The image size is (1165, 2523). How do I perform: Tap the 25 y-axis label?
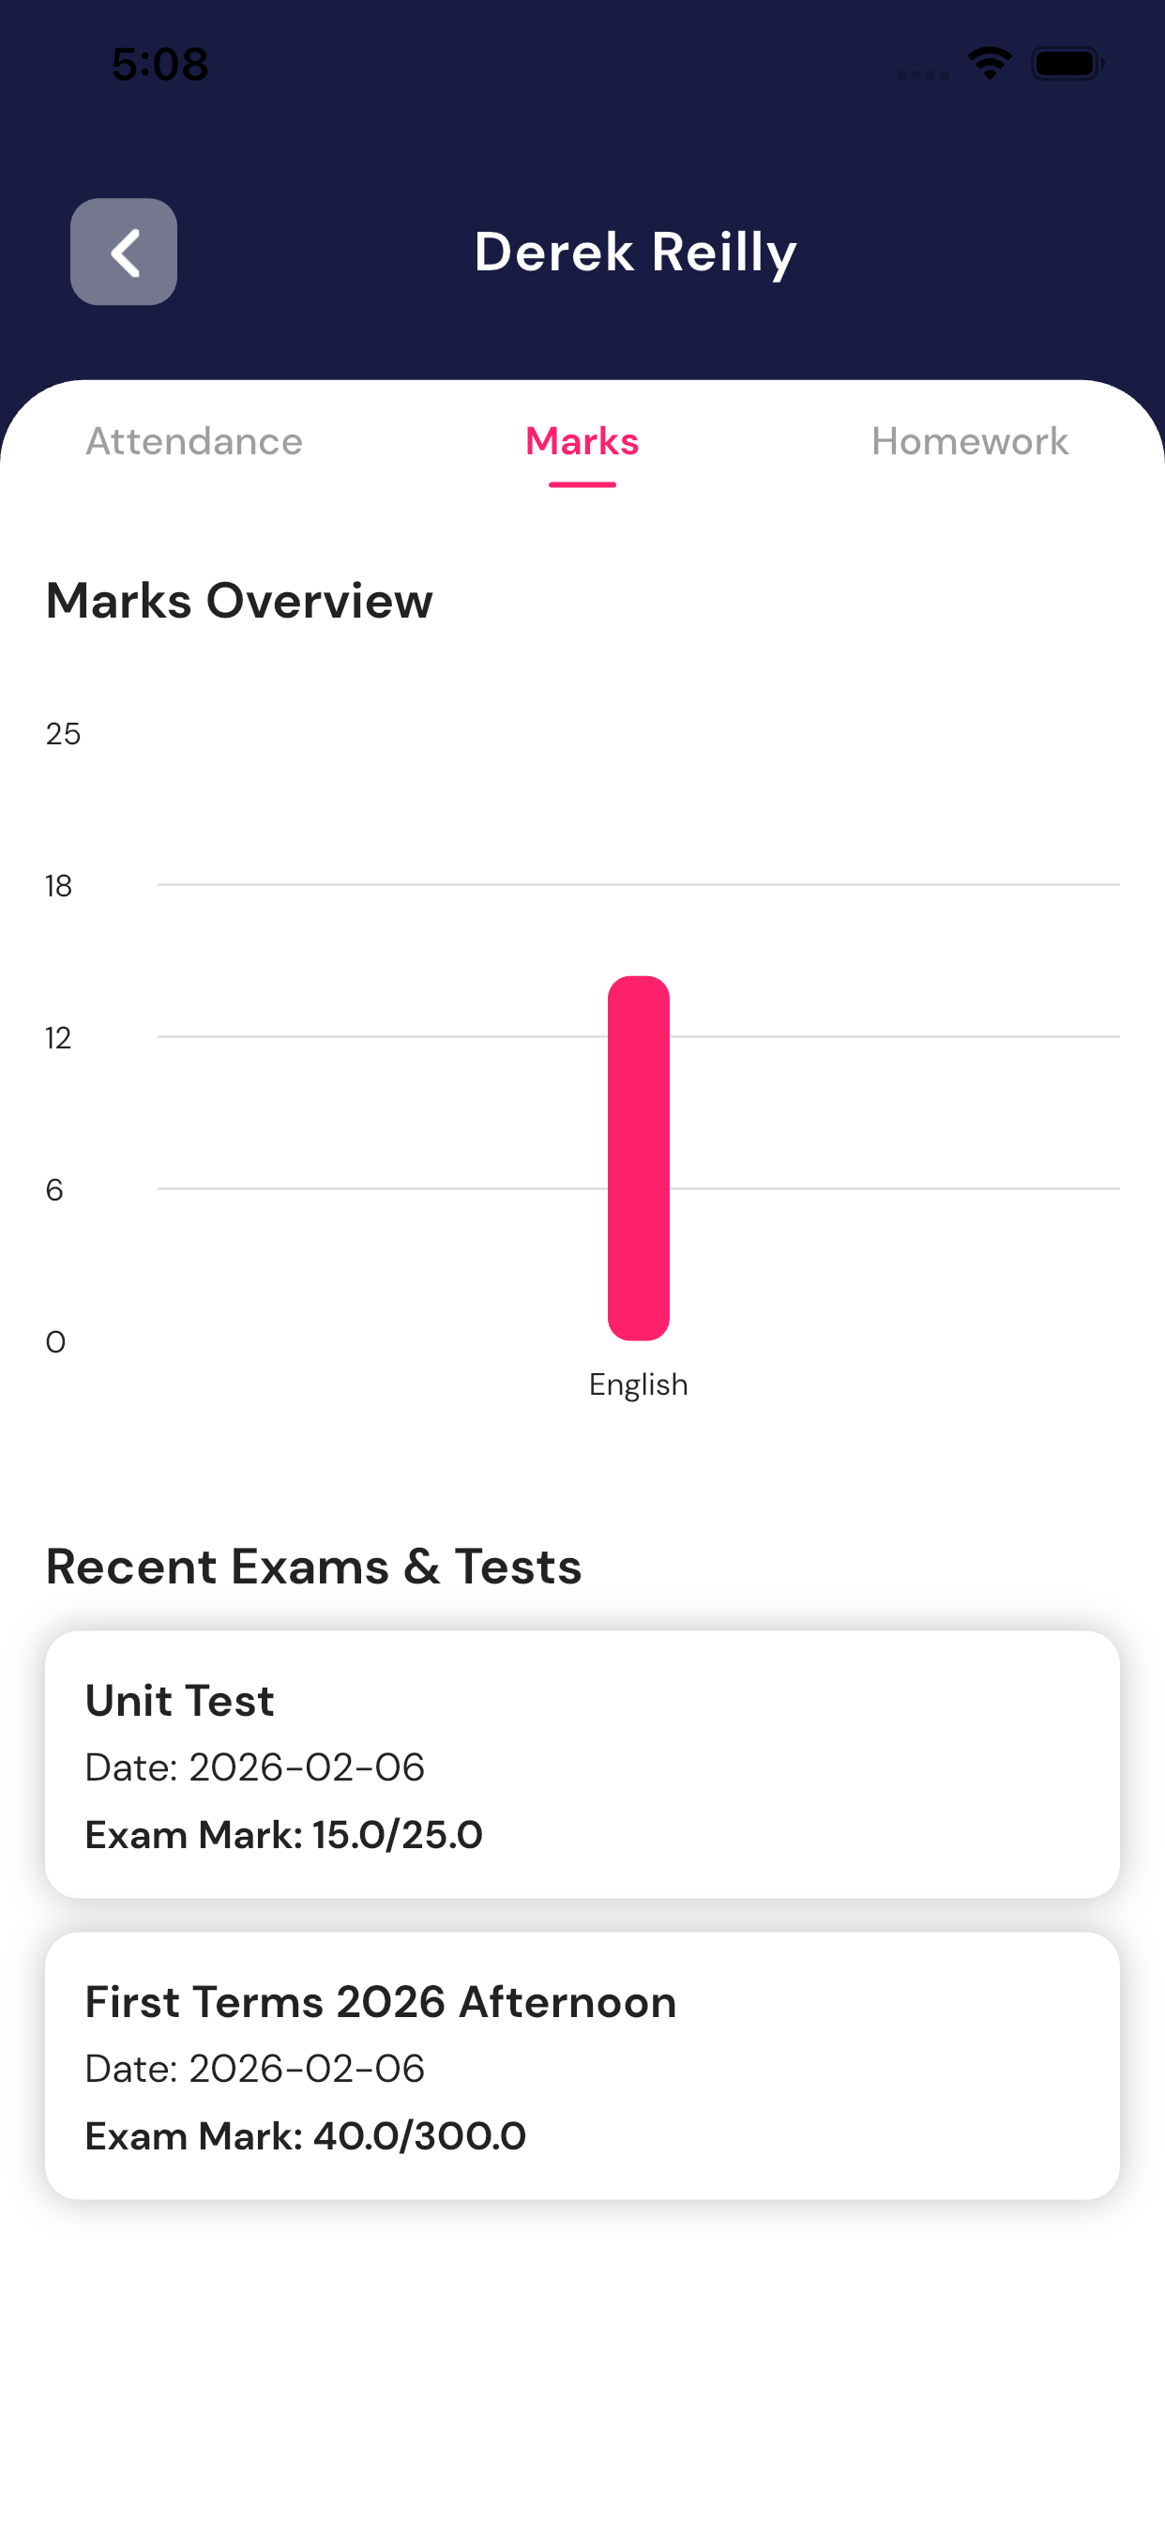pos(64,734)
